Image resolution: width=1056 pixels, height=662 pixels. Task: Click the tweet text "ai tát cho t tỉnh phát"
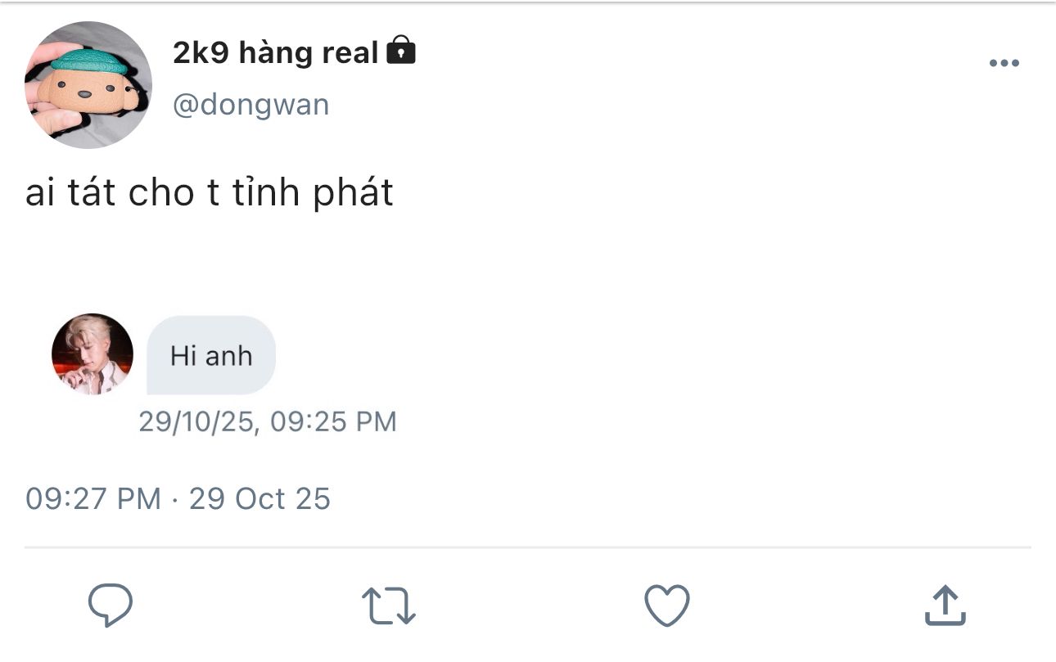210,193
